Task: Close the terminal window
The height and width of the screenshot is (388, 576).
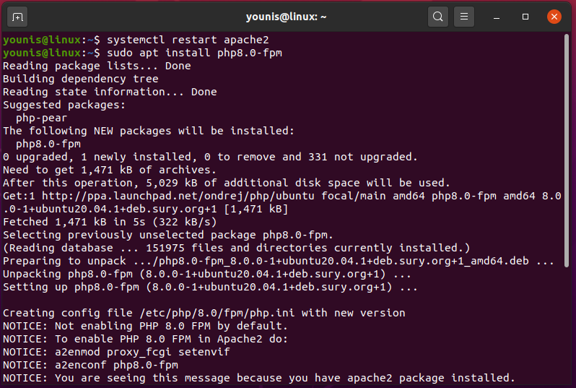Action: tap(554, 16)
